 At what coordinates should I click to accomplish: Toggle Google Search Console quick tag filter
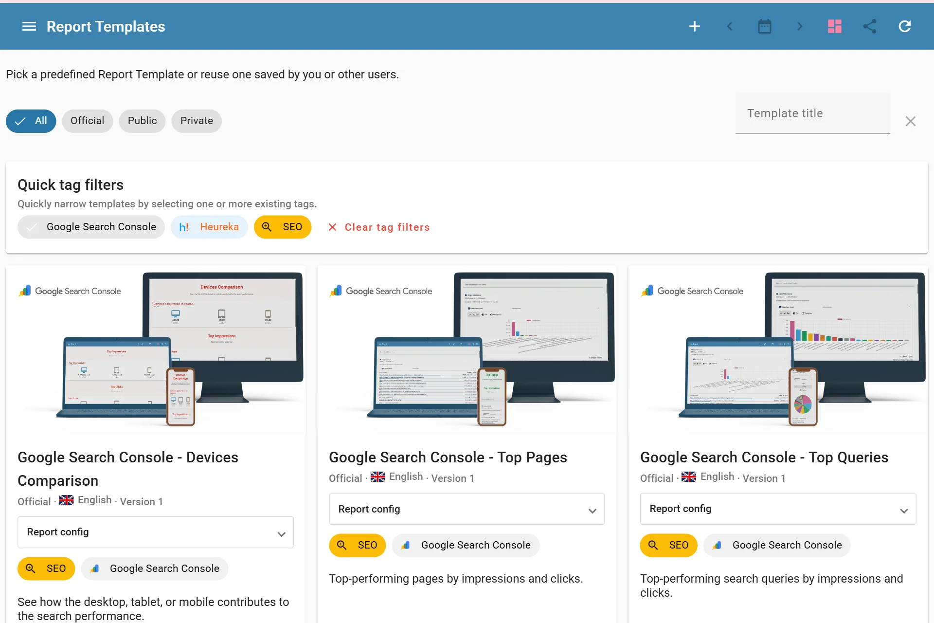(x=91, y=227)
